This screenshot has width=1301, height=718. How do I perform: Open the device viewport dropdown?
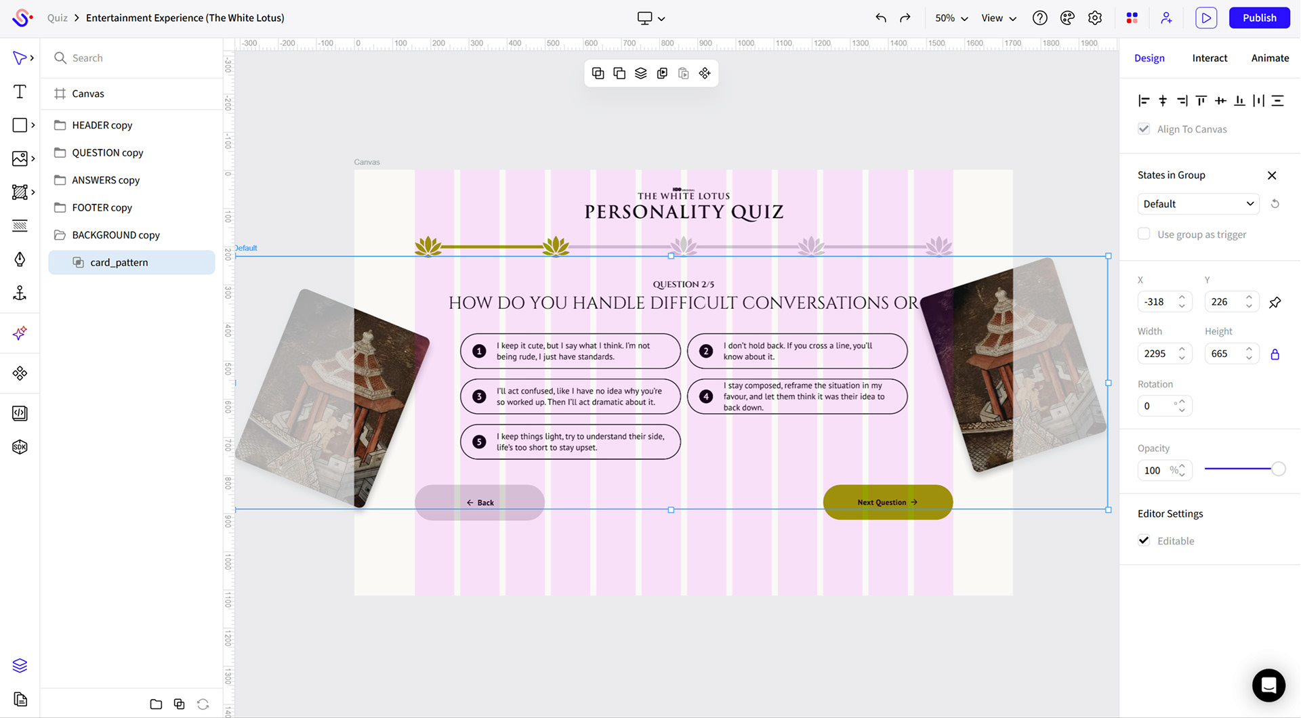coord(651,18)
